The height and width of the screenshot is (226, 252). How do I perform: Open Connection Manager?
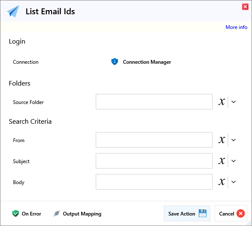click(x=147, y=62)
